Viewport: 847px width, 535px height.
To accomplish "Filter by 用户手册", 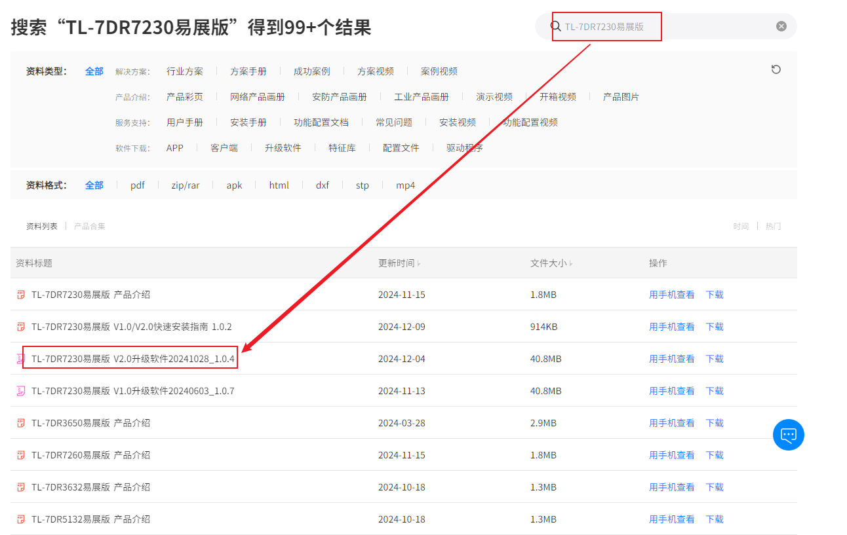I will tap(185, 122).
